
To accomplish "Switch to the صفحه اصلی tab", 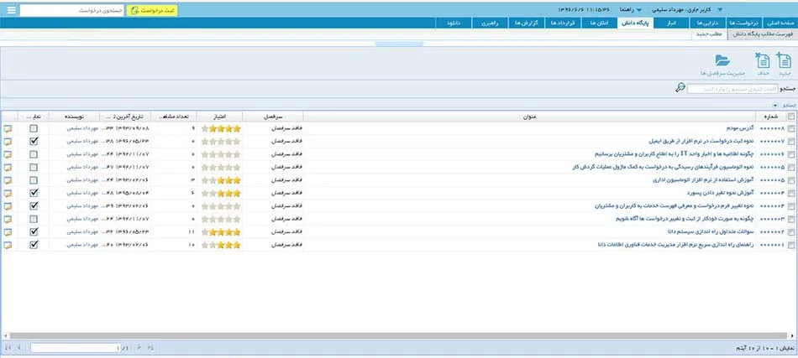I will pyautogui.click(x=780, y=23).
